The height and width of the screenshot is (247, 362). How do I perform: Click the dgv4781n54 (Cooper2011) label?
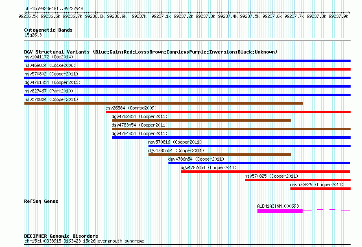click(52, 82)
